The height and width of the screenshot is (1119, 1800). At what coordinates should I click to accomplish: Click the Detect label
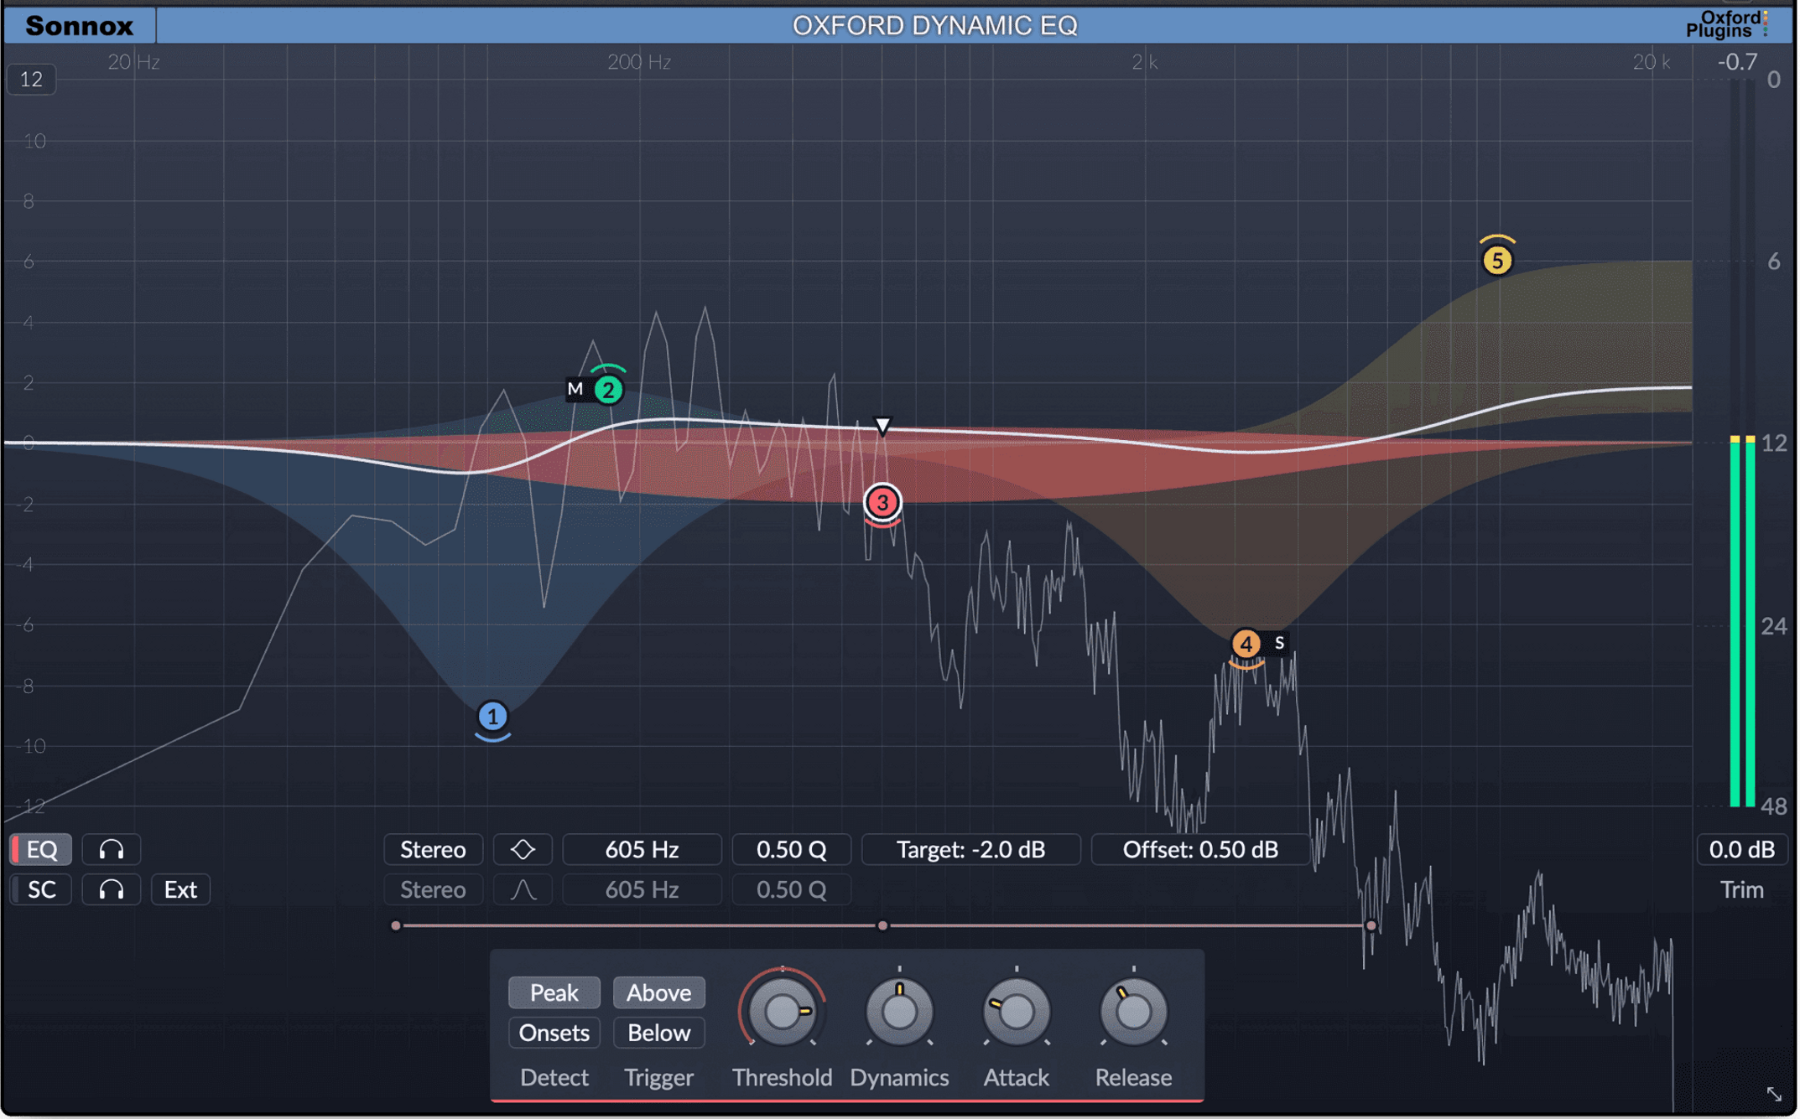(x=554, y=1077)
